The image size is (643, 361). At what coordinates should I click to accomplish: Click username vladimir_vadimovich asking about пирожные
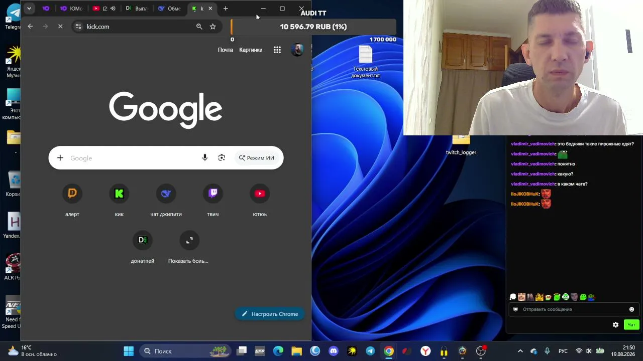click(533, 144)
